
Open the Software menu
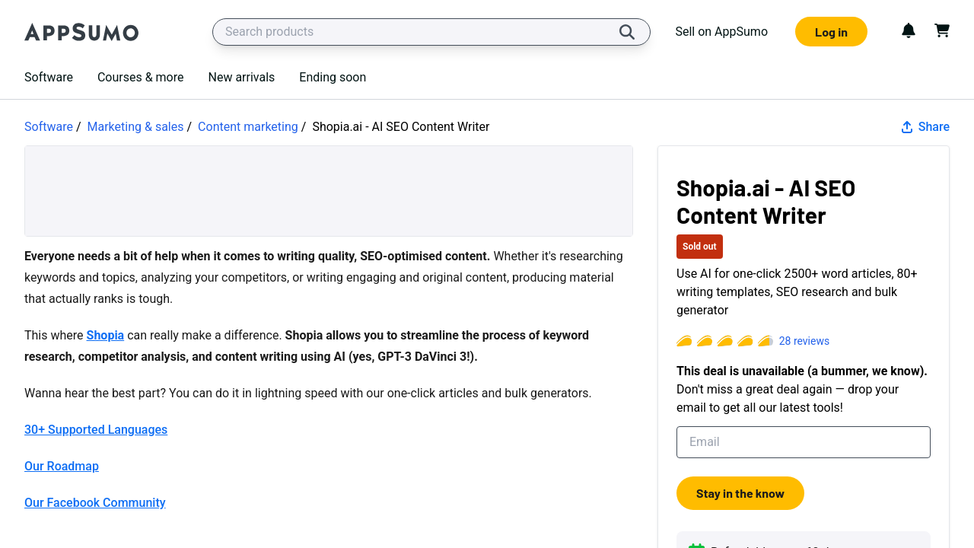click(49, 77)
